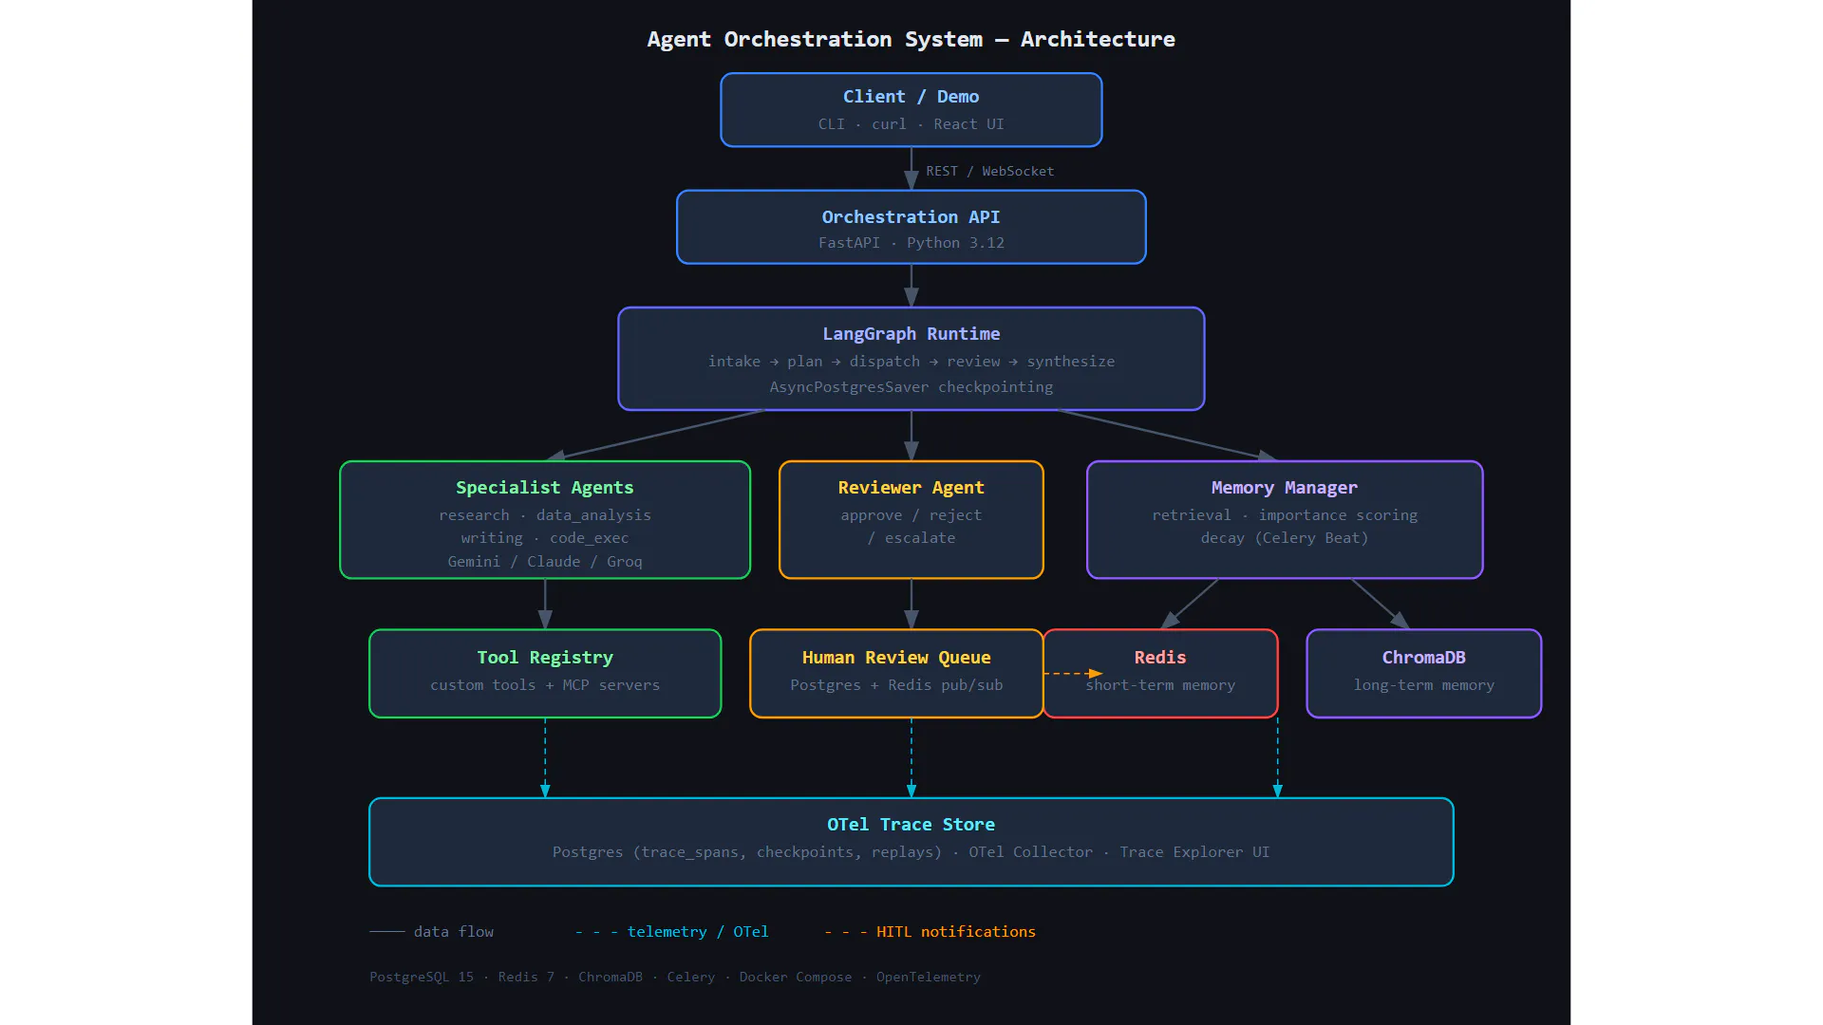1823x1025 pixels.
Task: Click the Specialist Agents heading
Action: point(544,488)
